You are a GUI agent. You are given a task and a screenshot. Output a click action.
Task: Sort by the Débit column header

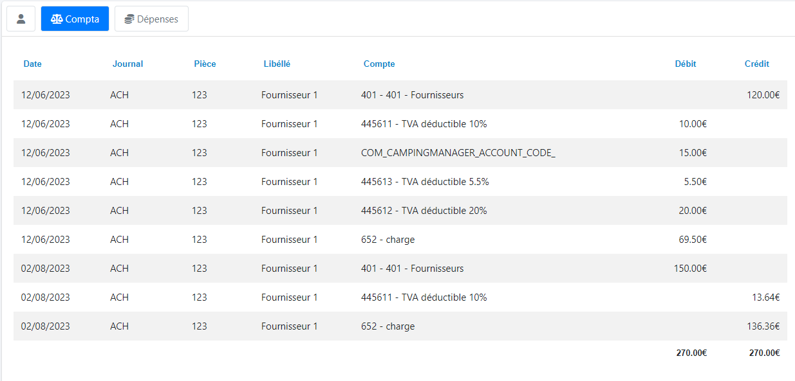pyautogui.click(x=685, y=64)
